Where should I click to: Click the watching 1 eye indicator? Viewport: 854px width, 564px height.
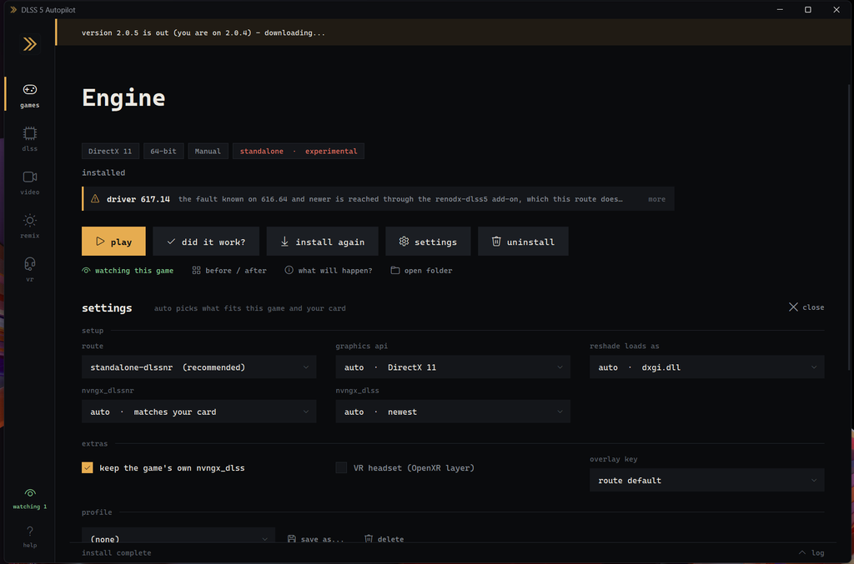coord(30,498)
